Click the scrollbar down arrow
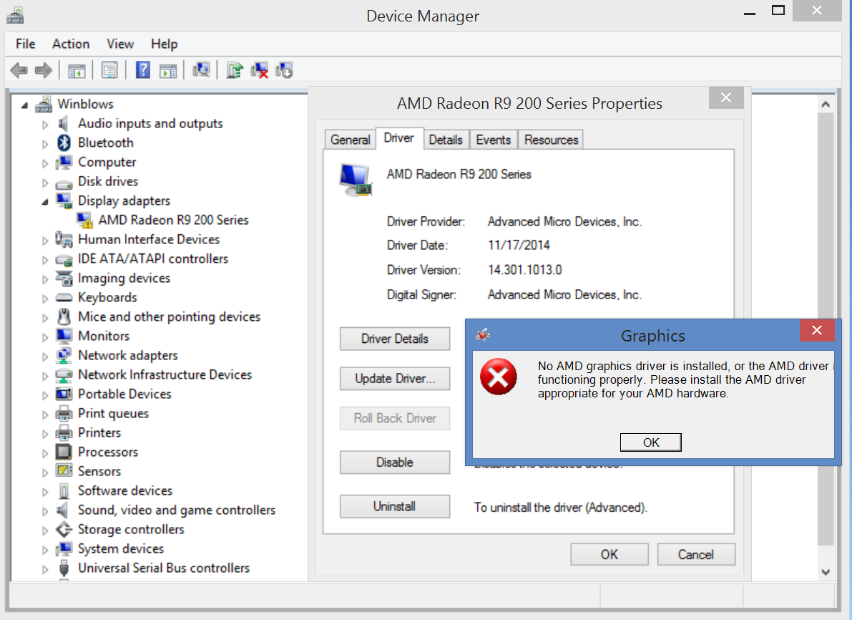 click(x=826, y=571)
